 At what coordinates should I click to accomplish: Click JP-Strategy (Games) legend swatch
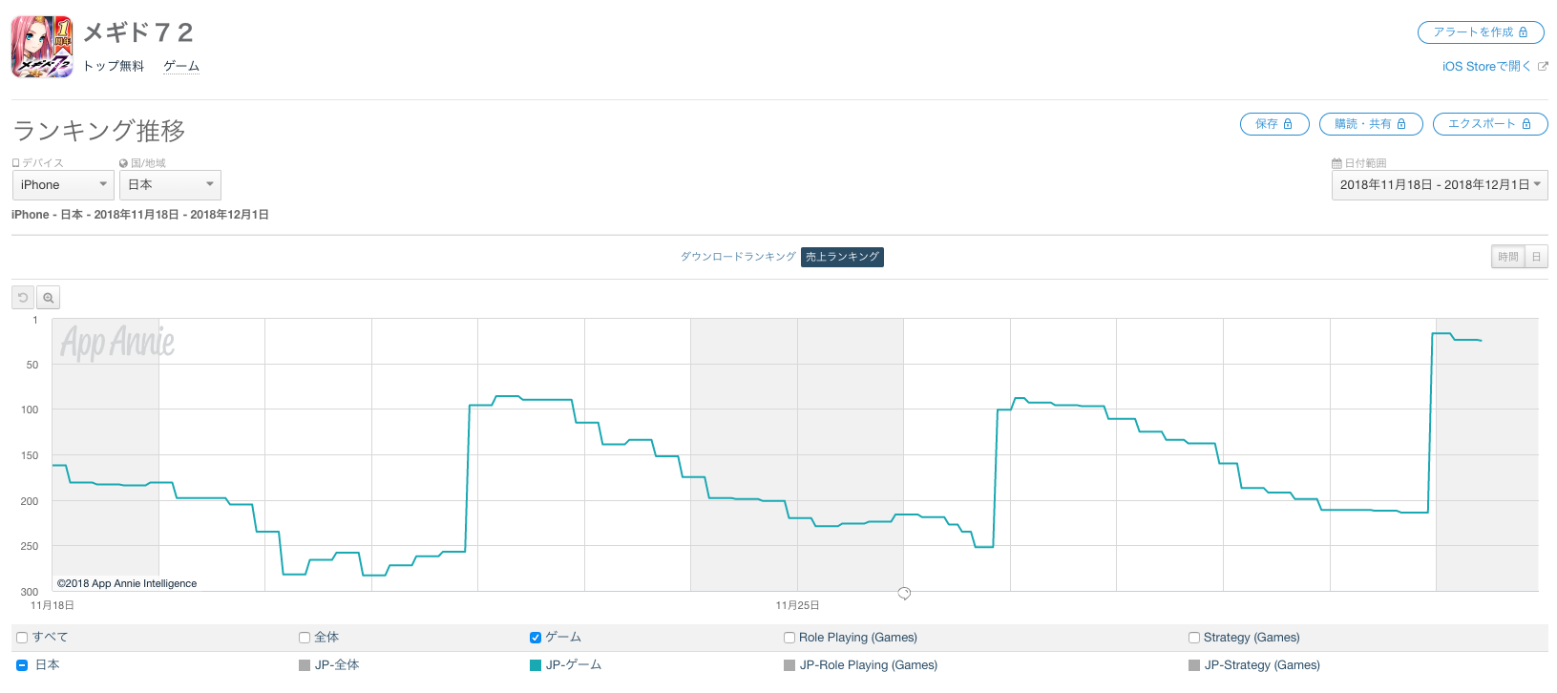tap(1194, 665)
